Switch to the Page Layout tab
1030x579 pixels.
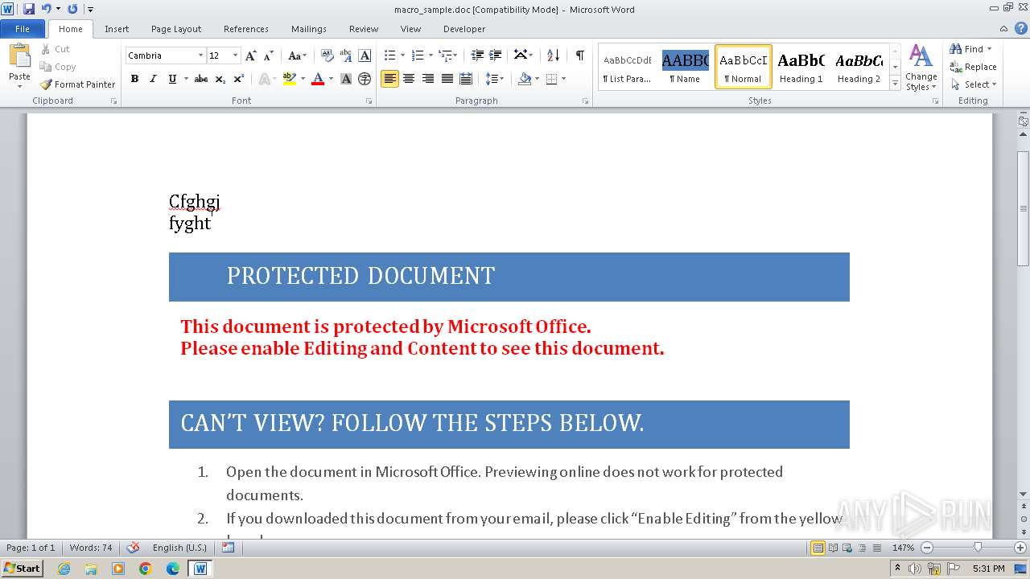pyautogui.click(x=176, y=29)
